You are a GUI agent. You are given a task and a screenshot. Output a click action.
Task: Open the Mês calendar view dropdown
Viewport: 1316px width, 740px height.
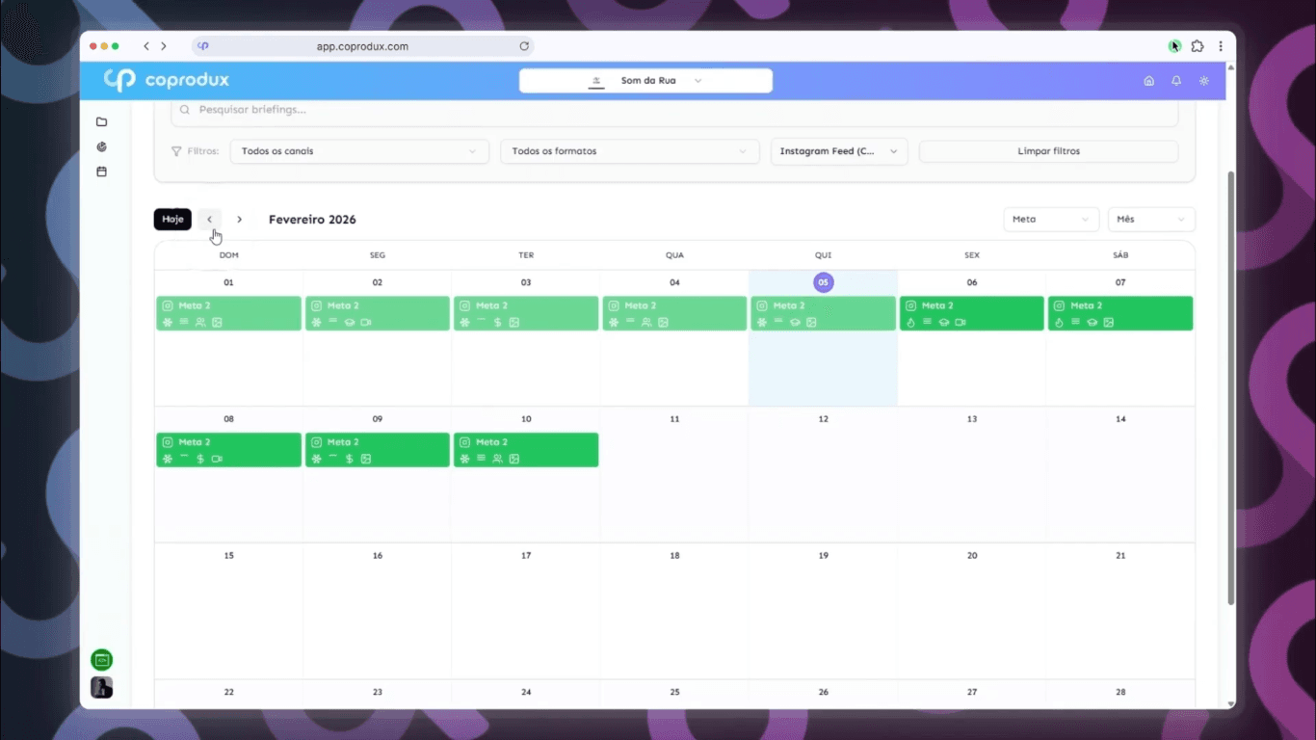click(1151, 220)
